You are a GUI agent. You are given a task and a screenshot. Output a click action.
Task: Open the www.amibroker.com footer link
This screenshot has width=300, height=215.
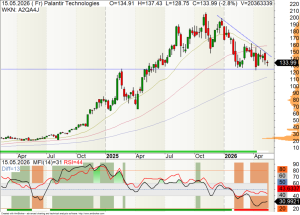pos(91,213)
